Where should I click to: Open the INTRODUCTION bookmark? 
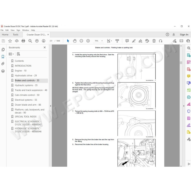click(23, 66)
